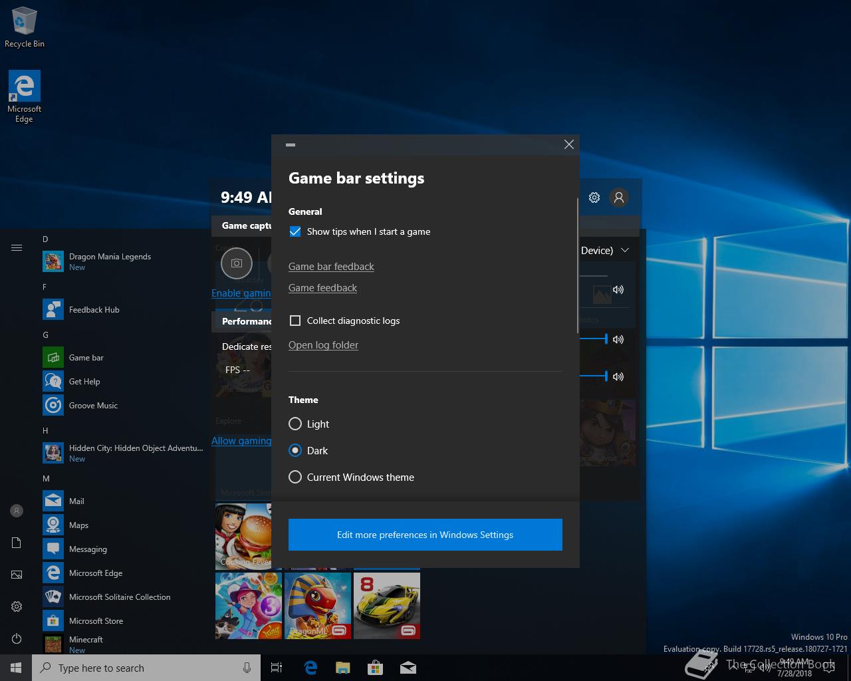The height and width of the screenshot is (681, 851).
Task: Open Bubble Witch 3 Saga tile
Action: coord(249,606)
